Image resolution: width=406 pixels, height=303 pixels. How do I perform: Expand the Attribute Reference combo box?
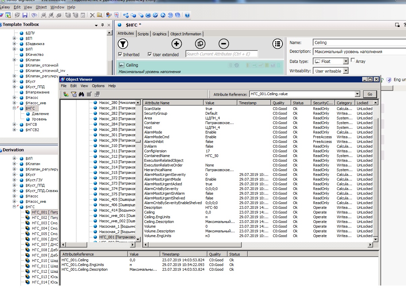[357, 94]
